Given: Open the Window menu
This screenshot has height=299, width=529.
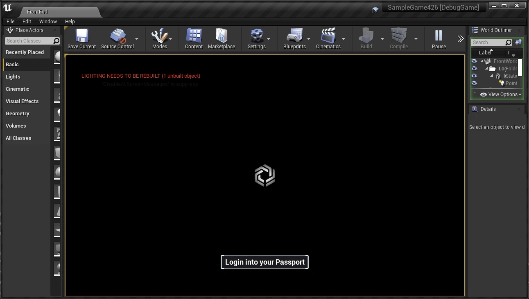Looking at the screenshot, I should [48, 21].
